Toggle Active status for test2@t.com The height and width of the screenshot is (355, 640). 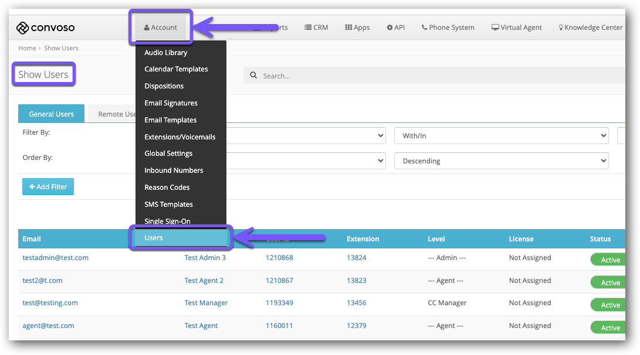pos(609,283)
